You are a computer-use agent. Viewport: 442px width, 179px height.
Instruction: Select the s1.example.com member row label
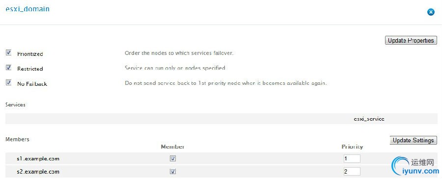[x=38, y=159]
